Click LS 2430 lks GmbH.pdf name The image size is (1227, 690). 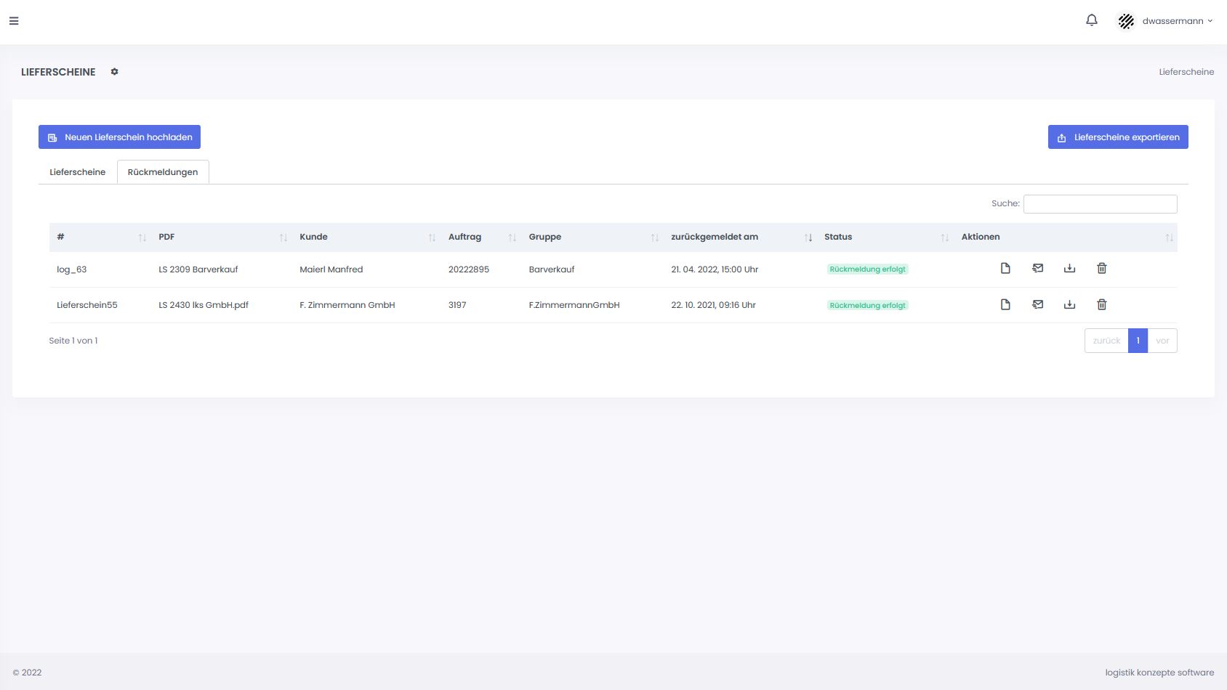point(204,305)
